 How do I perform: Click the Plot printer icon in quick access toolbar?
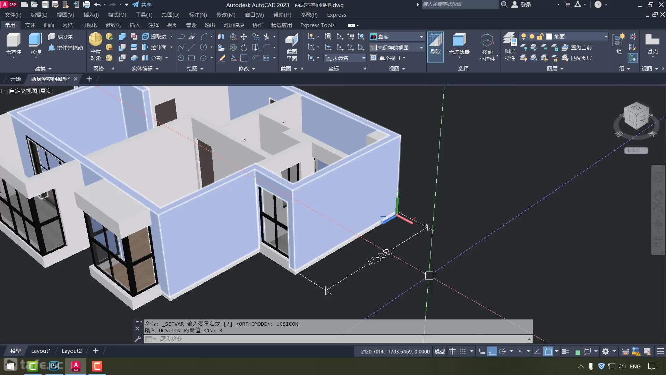point(87,5)
